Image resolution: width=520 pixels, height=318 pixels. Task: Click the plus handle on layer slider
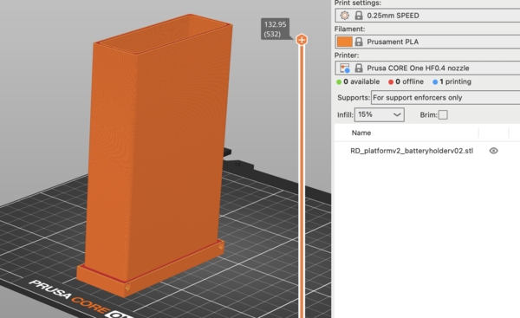click(302, 40)
